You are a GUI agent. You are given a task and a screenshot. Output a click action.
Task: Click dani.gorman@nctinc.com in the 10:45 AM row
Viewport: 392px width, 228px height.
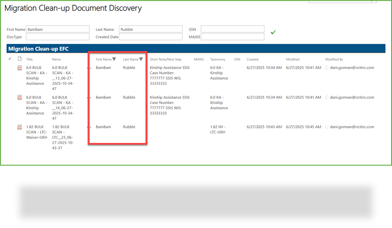(x=352, y=127)
